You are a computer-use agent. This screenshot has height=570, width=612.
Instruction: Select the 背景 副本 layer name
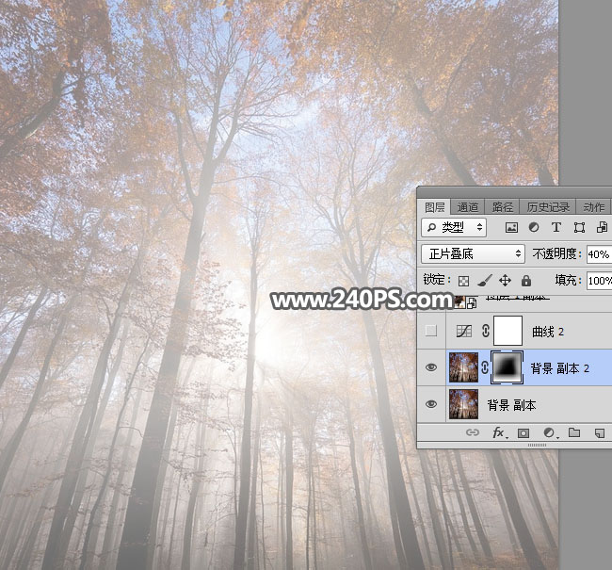(x=511, y=405)
